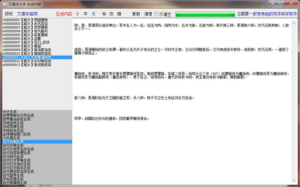The height and width of the screenshot is (187, 300).
Task: Switch to 标 display mode
Action: coord(104,14)
